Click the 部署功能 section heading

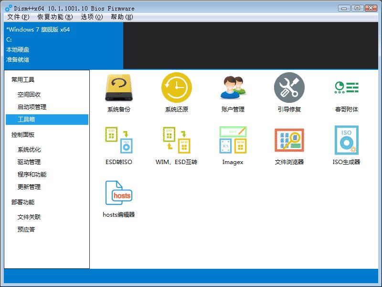click(x=23, y=202)
